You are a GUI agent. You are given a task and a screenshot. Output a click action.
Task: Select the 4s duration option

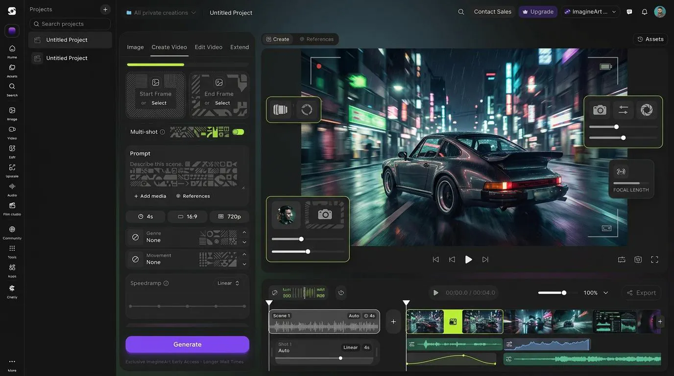click(145, 216)
